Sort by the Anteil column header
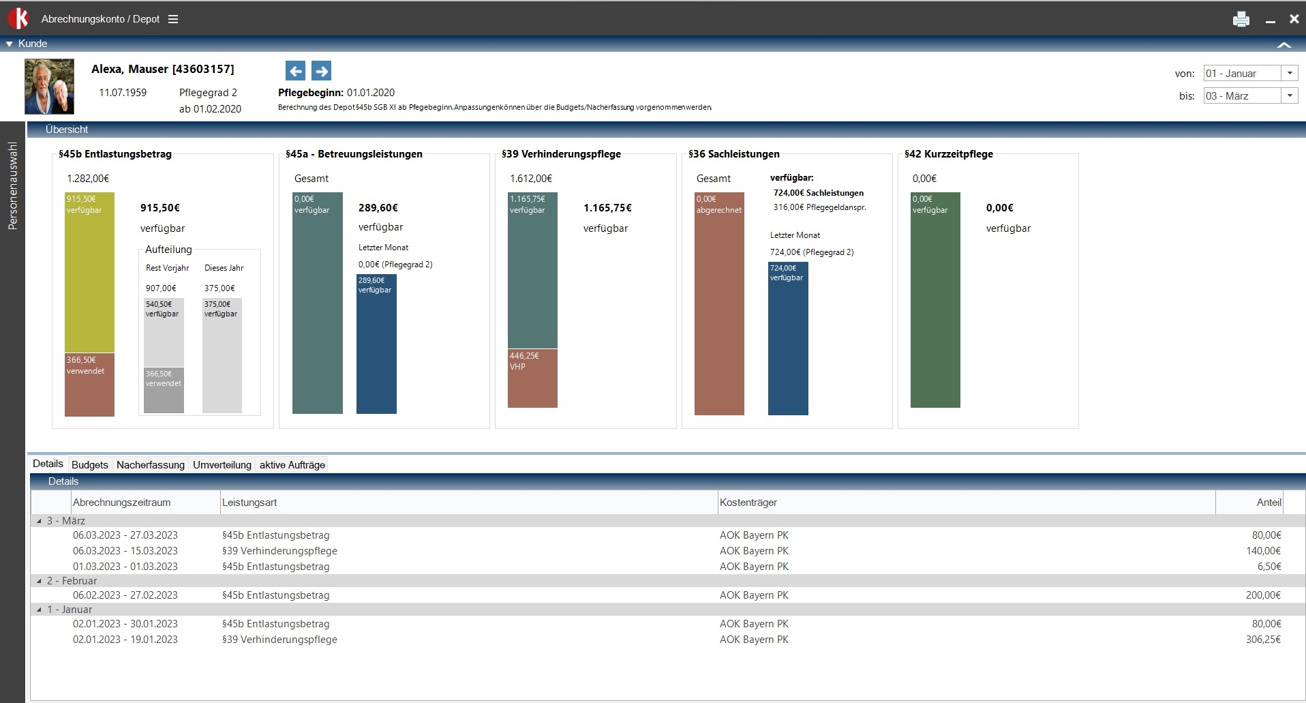 pyautogui.click(x=1249, y=503)
